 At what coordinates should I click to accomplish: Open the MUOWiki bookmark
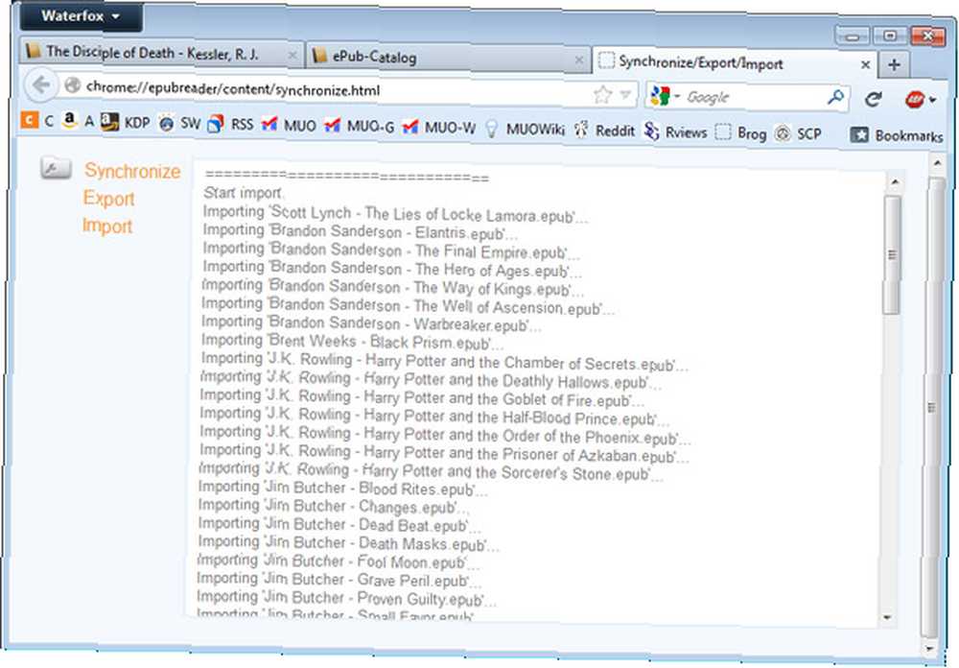click(525, 130)
